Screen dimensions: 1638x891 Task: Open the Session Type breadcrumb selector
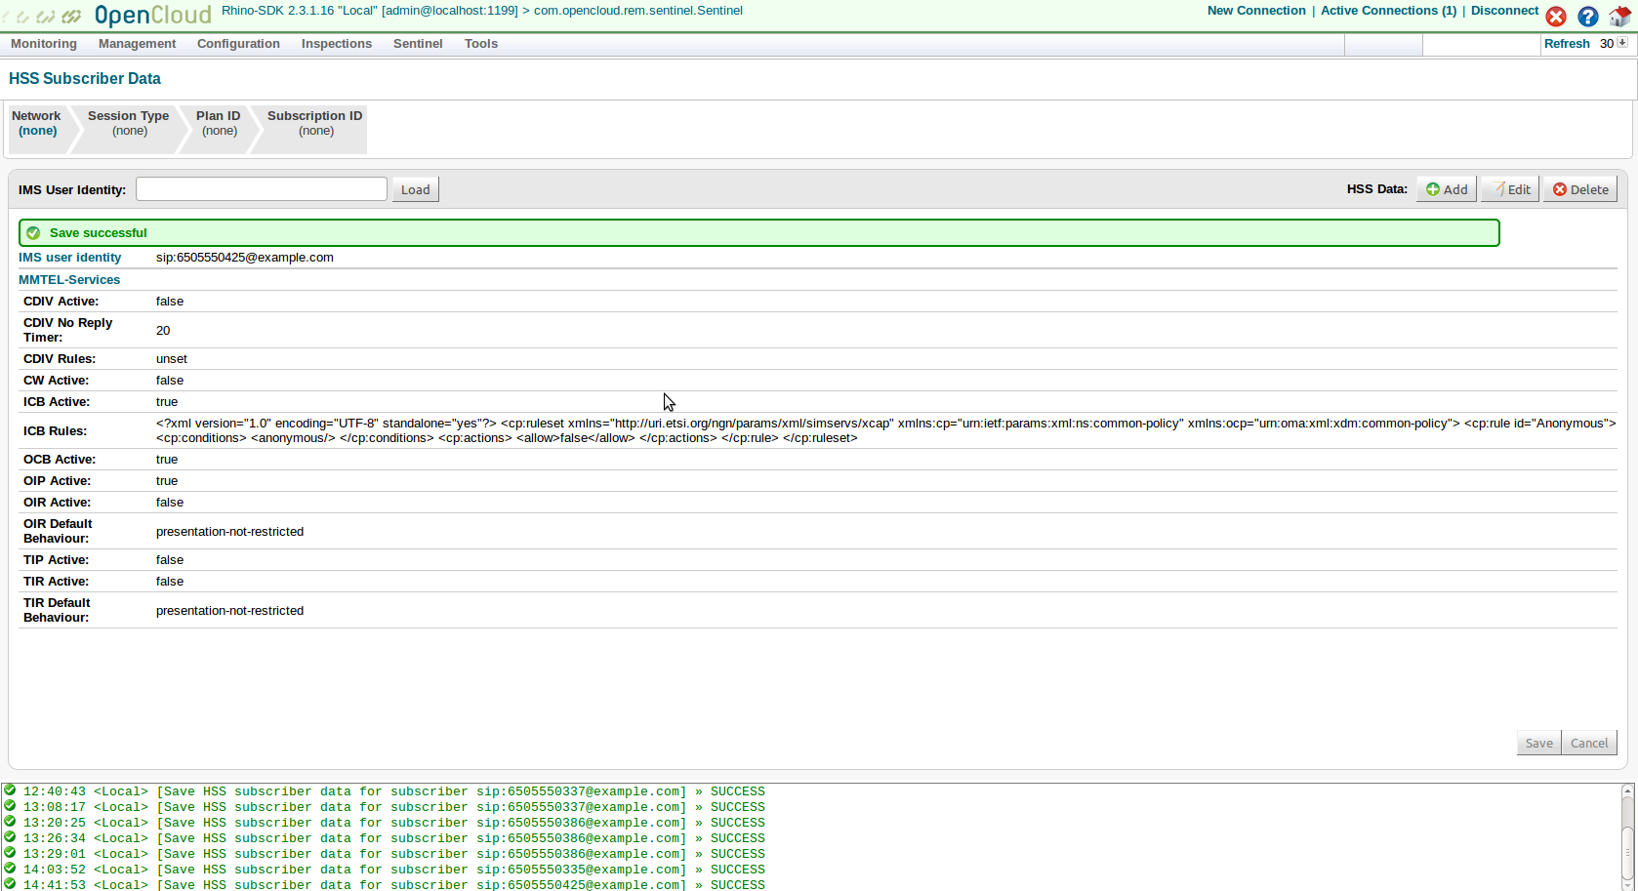(128, 123)
